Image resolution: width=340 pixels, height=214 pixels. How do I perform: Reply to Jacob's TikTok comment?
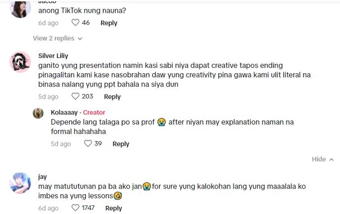[109, 23]
